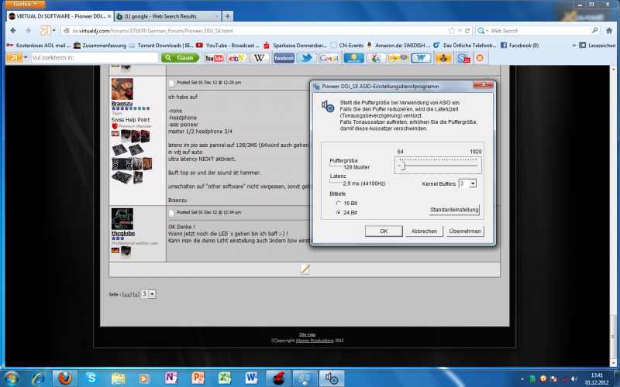Select the 16 Bit radio option
This screenshot has width=620, height=387.
[339, 203]
